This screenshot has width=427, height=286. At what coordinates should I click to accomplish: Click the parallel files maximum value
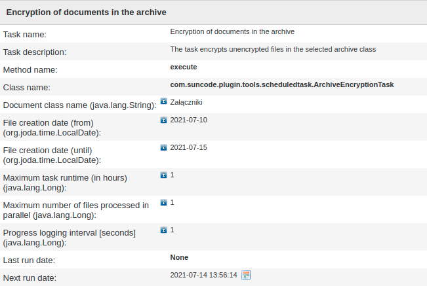172,202
